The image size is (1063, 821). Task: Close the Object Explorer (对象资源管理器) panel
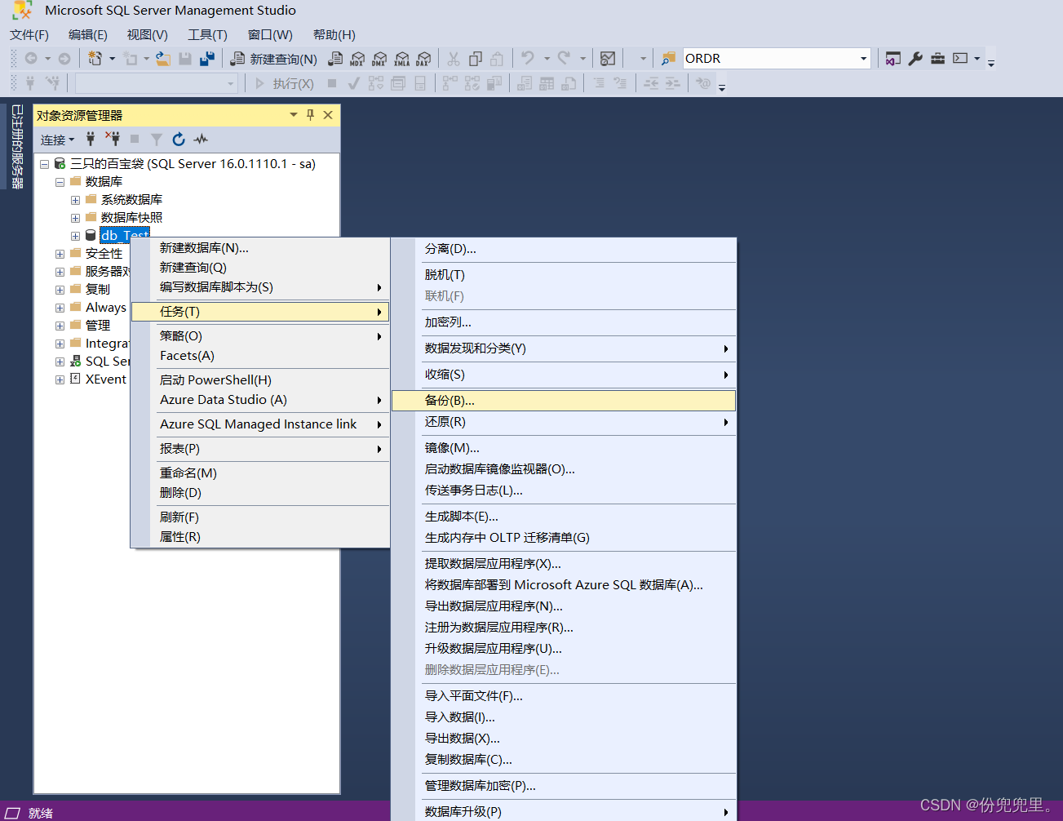coord(328,115)
